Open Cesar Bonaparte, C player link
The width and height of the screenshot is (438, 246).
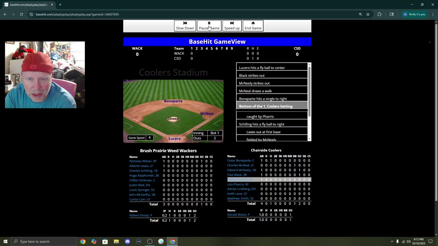241,161
